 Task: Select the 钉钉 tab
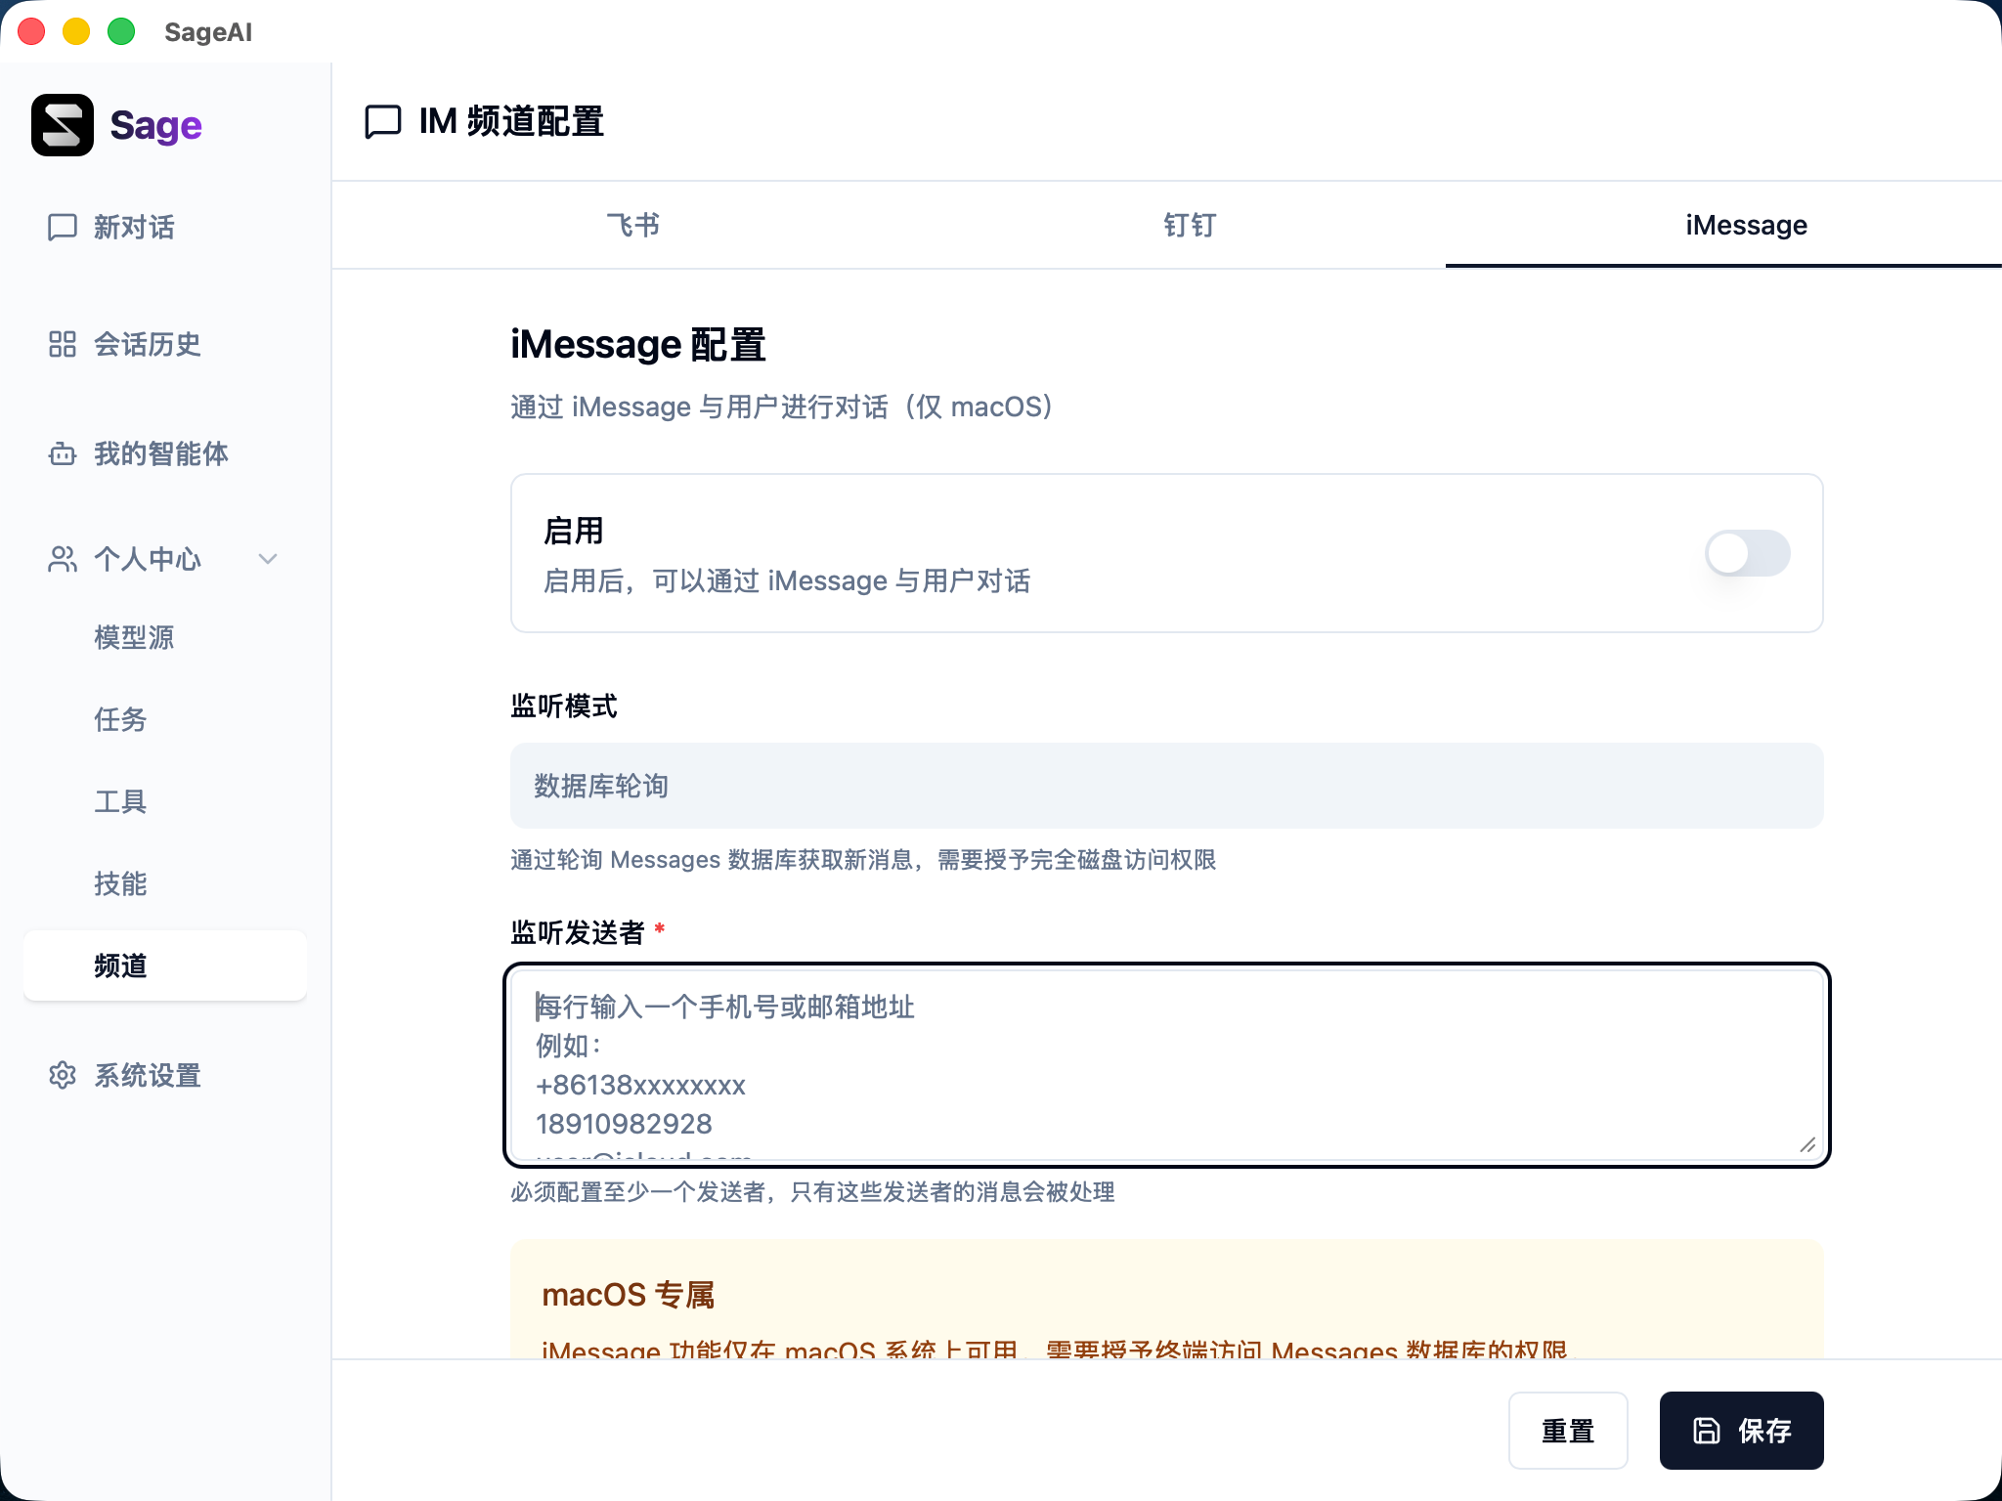[x=1189, y=225]
